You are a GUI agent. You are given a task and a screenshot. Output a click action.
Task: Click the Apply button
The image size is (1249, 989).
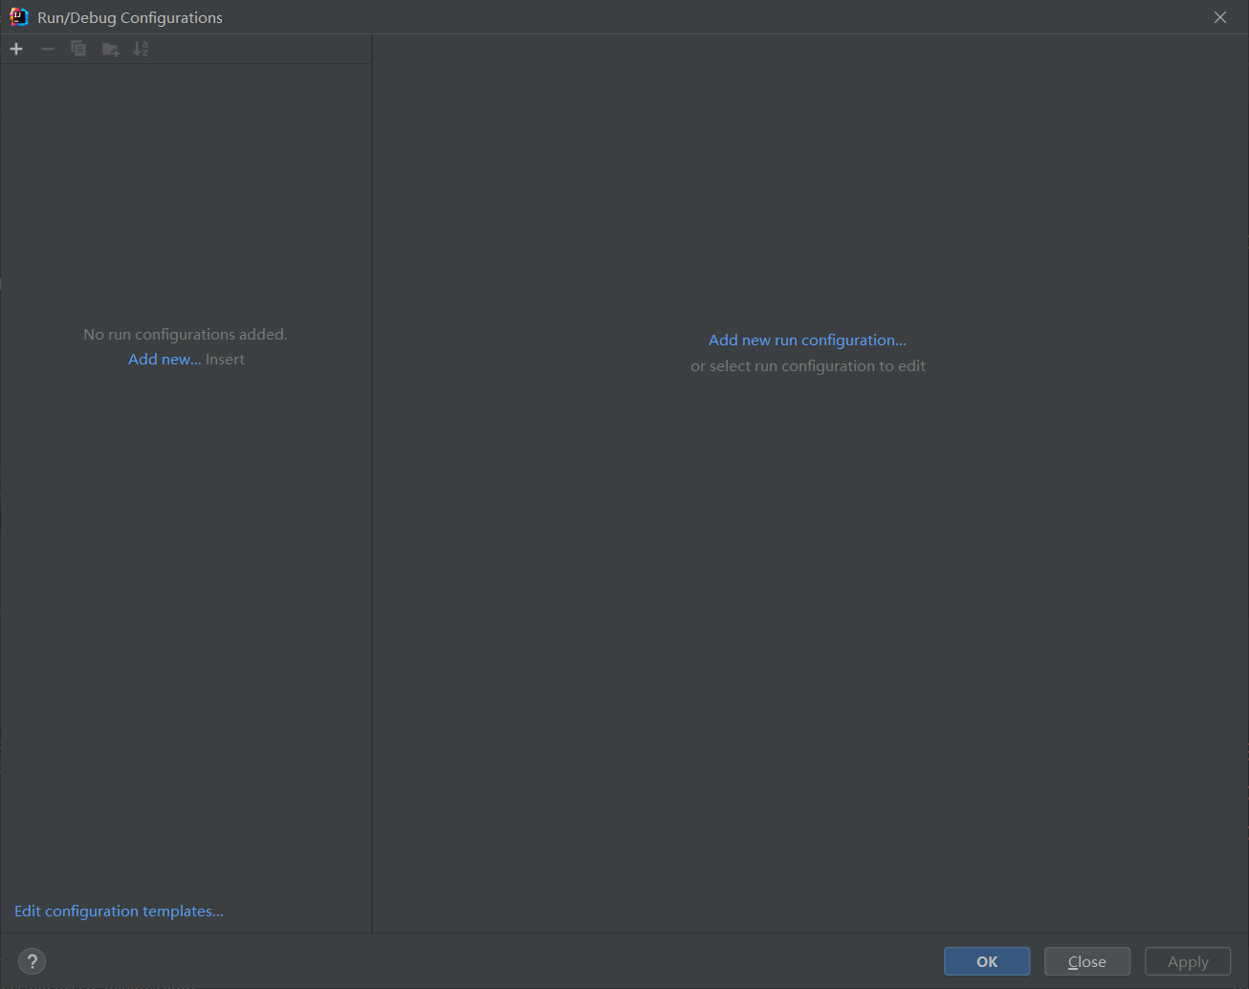[x=1187, y=961]
